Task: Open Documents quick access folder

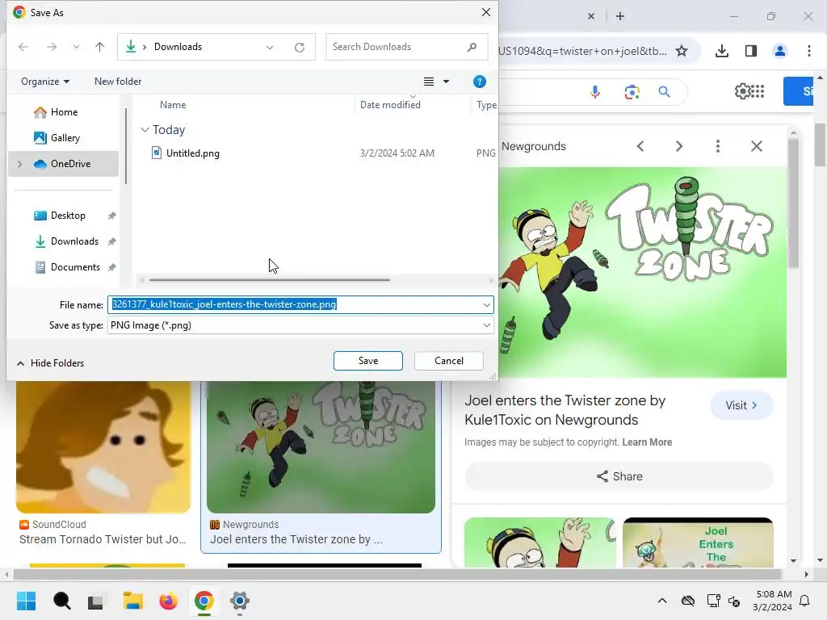Action: 75,267
